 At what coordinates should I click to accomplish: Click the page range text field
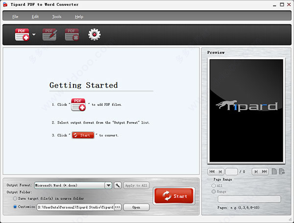249,199
